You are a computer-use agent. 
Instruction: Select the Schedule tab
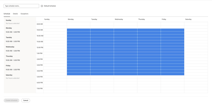point(7,14)
